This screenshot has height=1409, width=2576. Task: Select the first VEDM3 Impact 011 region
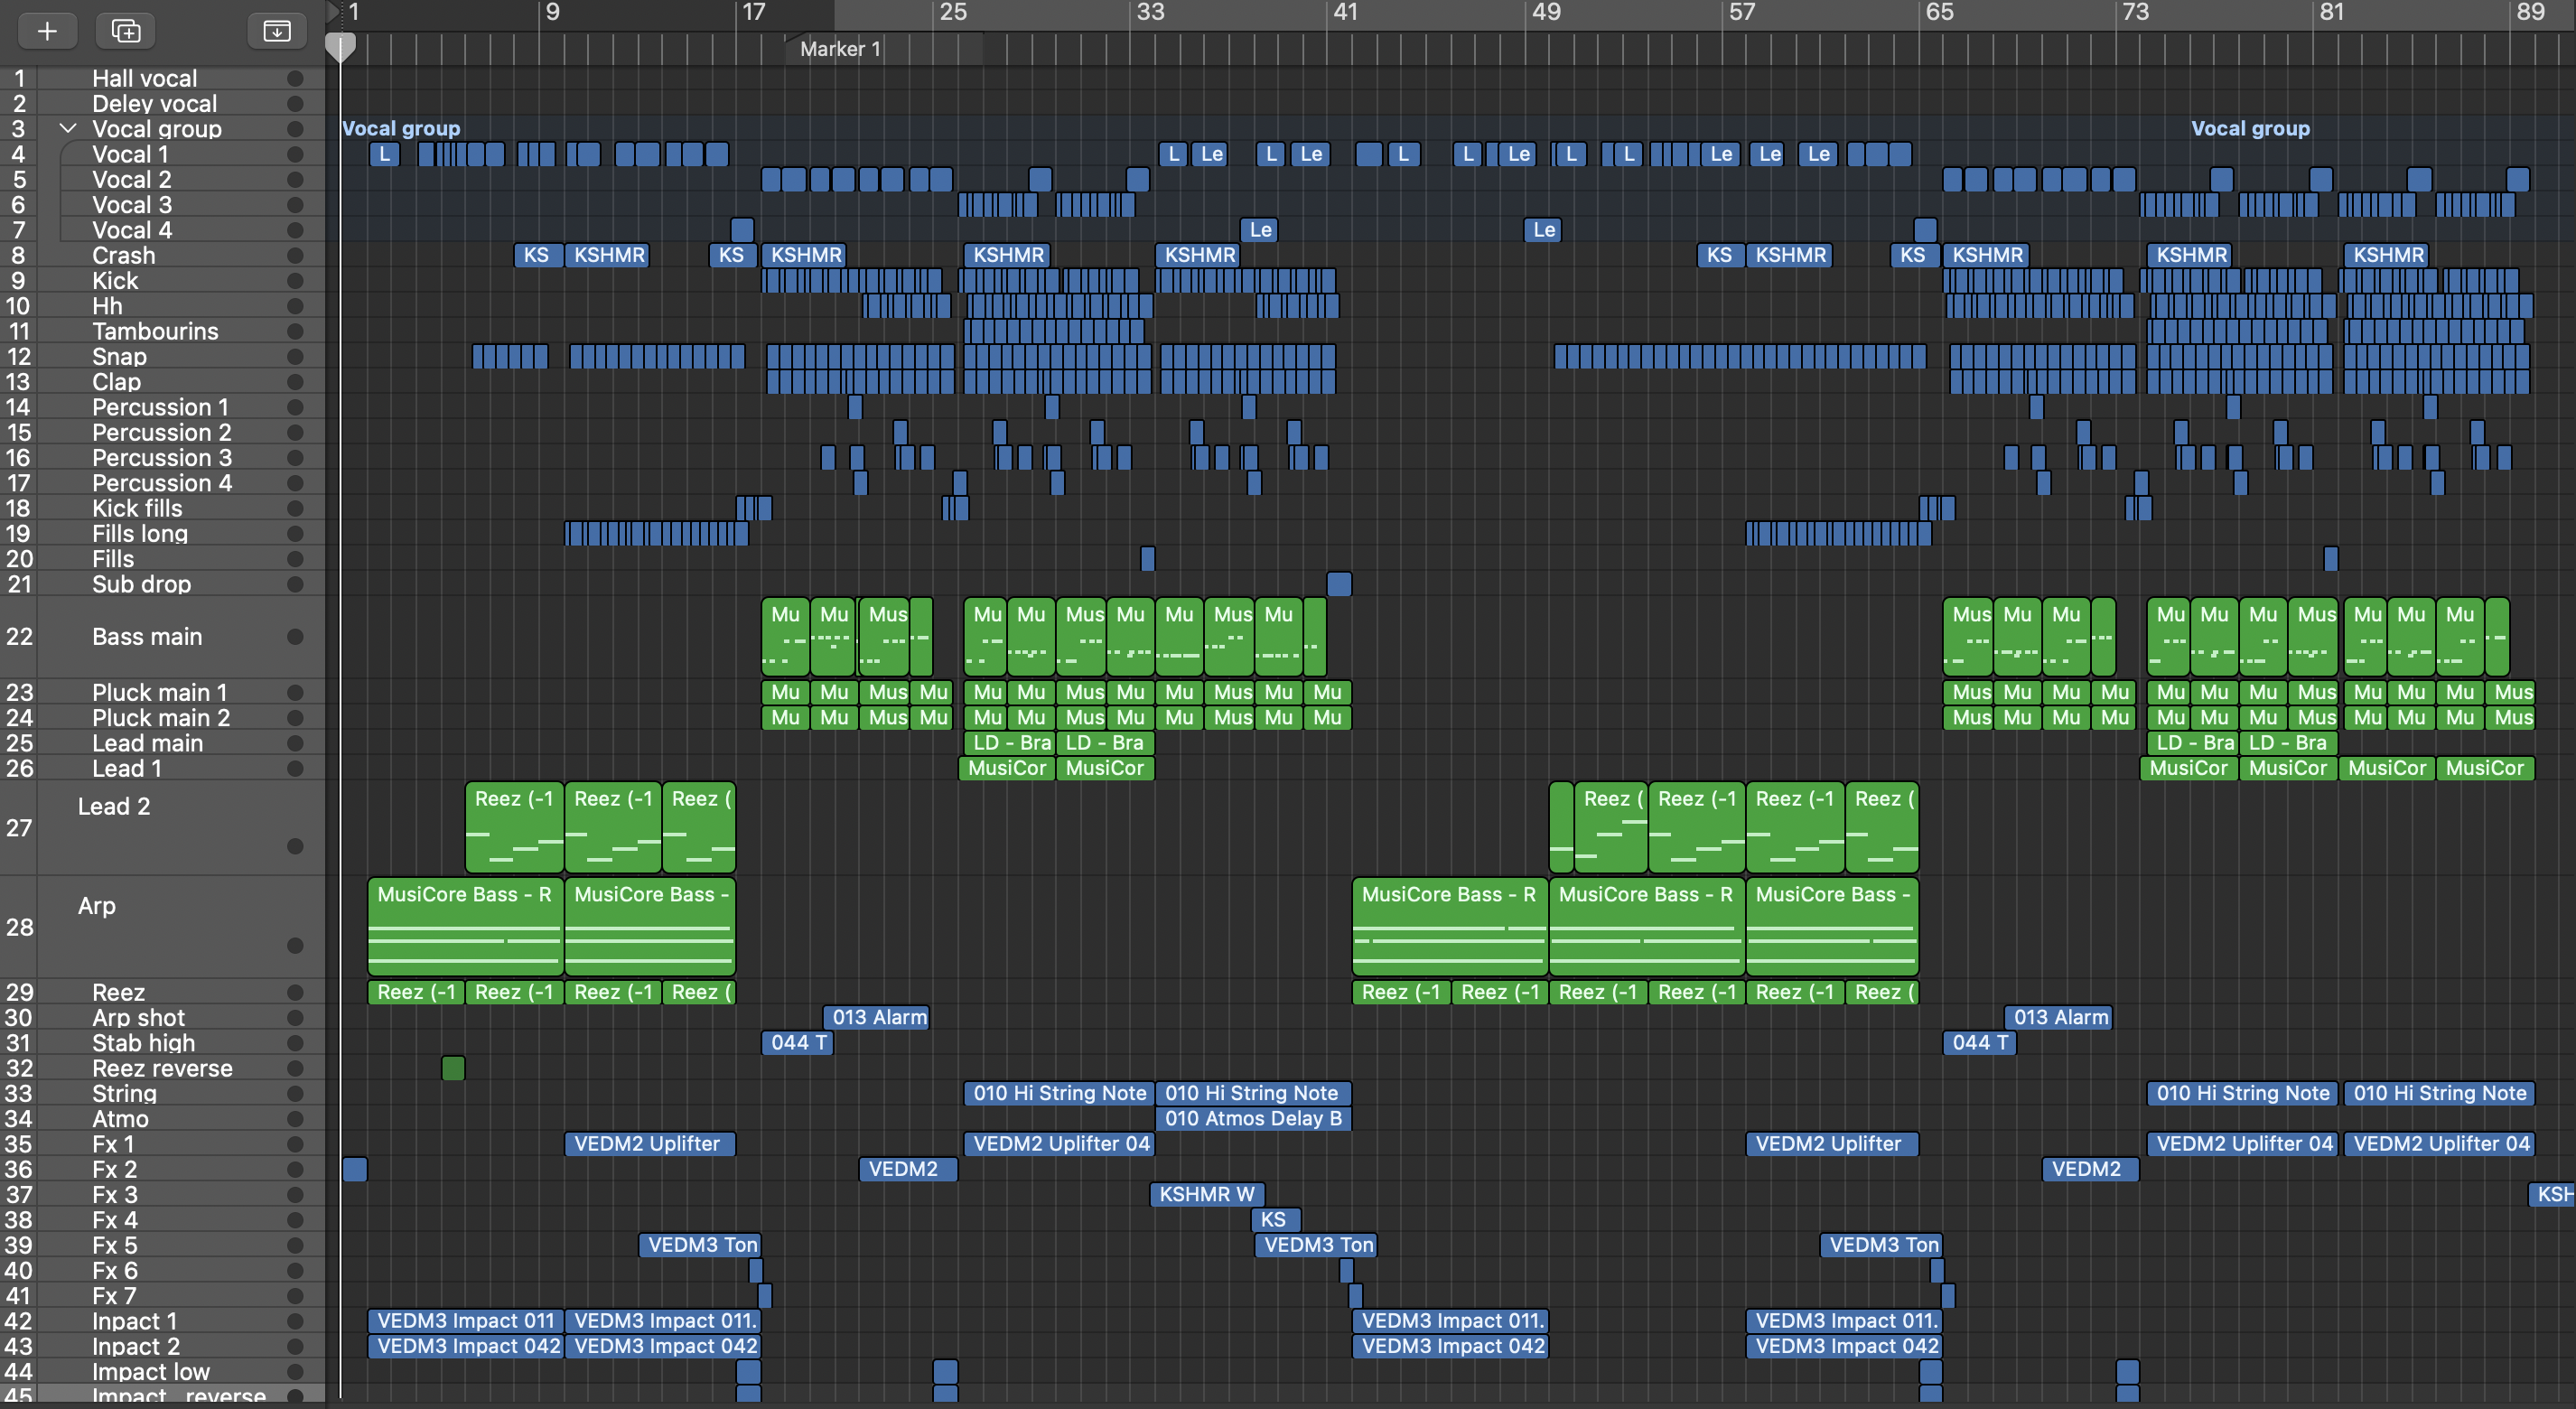pyautogui.click(x=465, y=1320)
